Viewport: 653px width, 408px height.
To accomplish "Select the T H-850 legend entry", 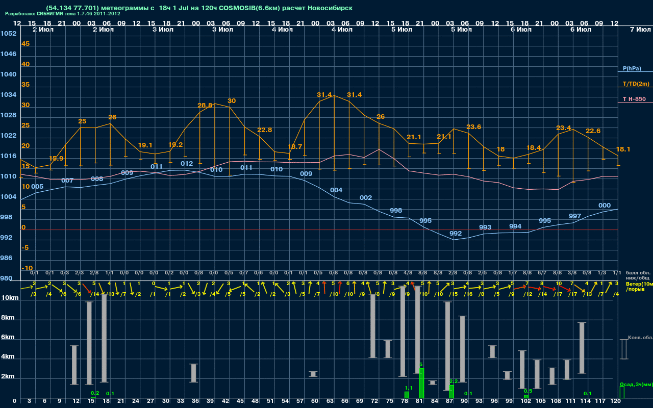I will (634, 99).
